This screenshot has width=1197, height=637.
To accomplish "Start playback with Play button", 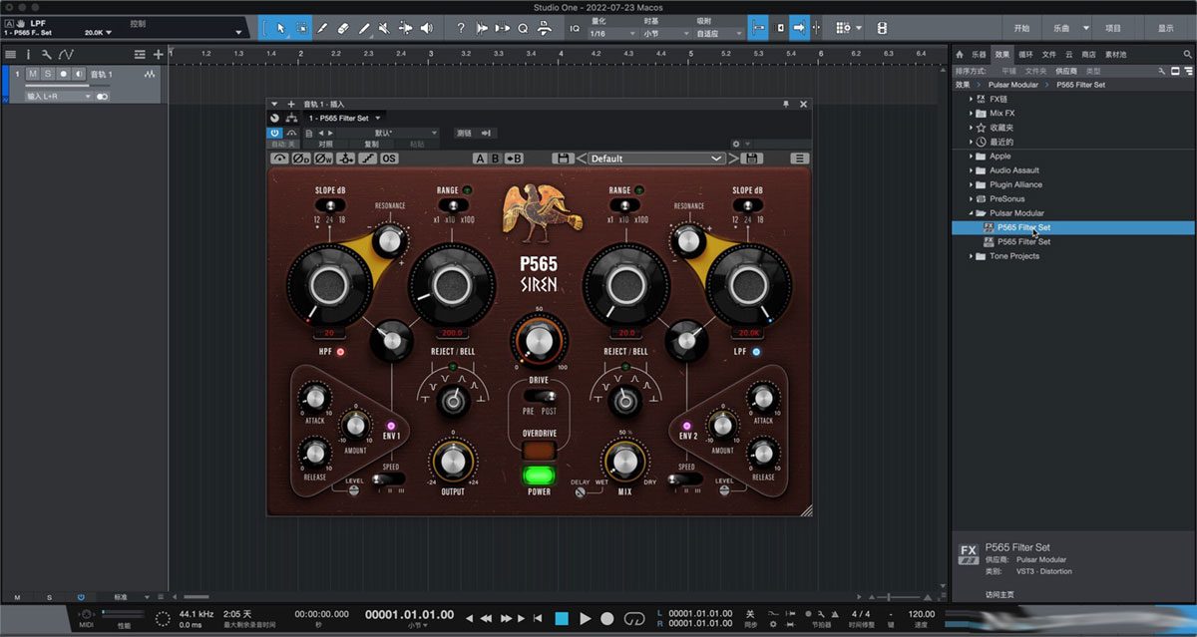I will (586, 618).
